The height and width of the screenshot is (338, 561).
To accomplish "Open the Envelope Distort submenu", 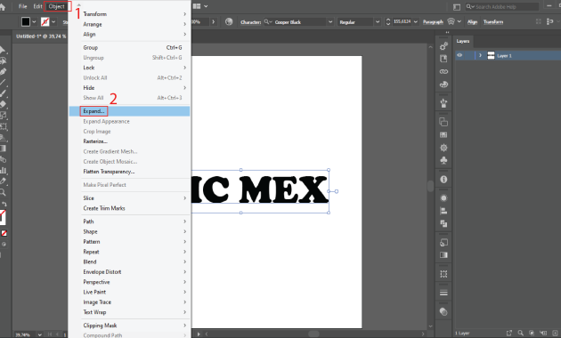I will (x=129, y=272).
